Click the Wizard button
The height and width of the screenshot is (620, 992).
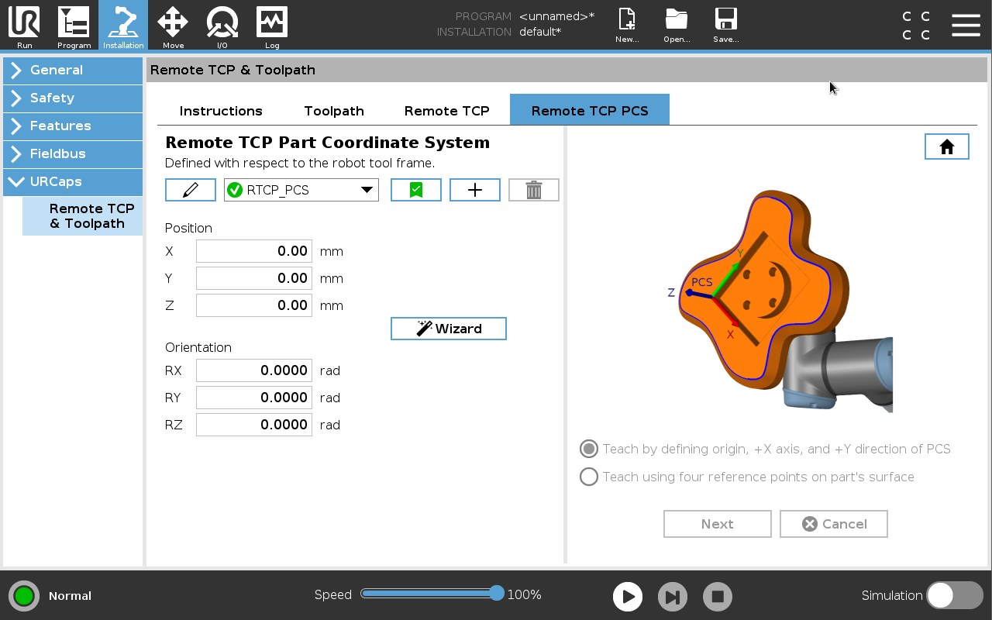click(449, 329)
